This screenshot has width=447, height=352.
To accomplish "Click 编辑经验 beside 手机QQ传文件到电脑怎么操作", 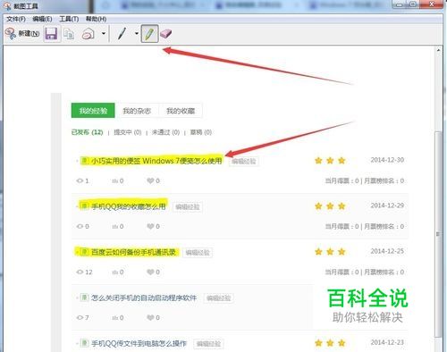I will tap(208, 344).
